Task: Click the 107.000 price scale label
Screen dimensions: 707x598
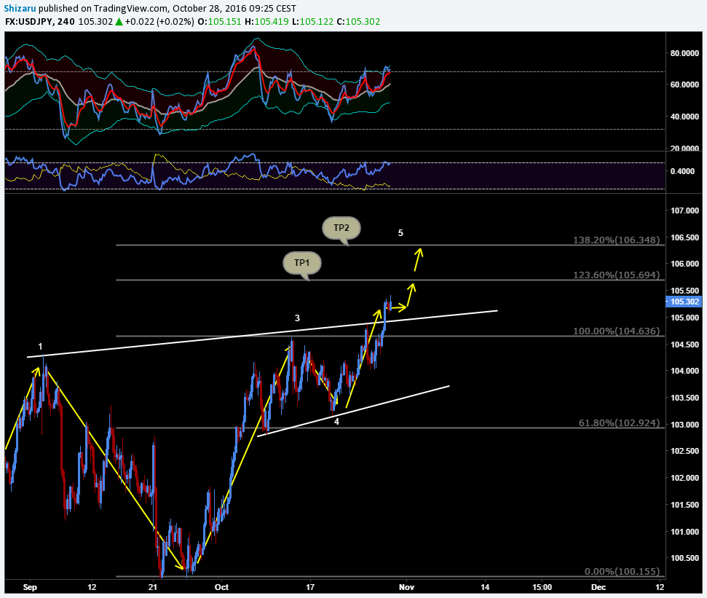Action: pyautogui.click(x=685, y=211)
